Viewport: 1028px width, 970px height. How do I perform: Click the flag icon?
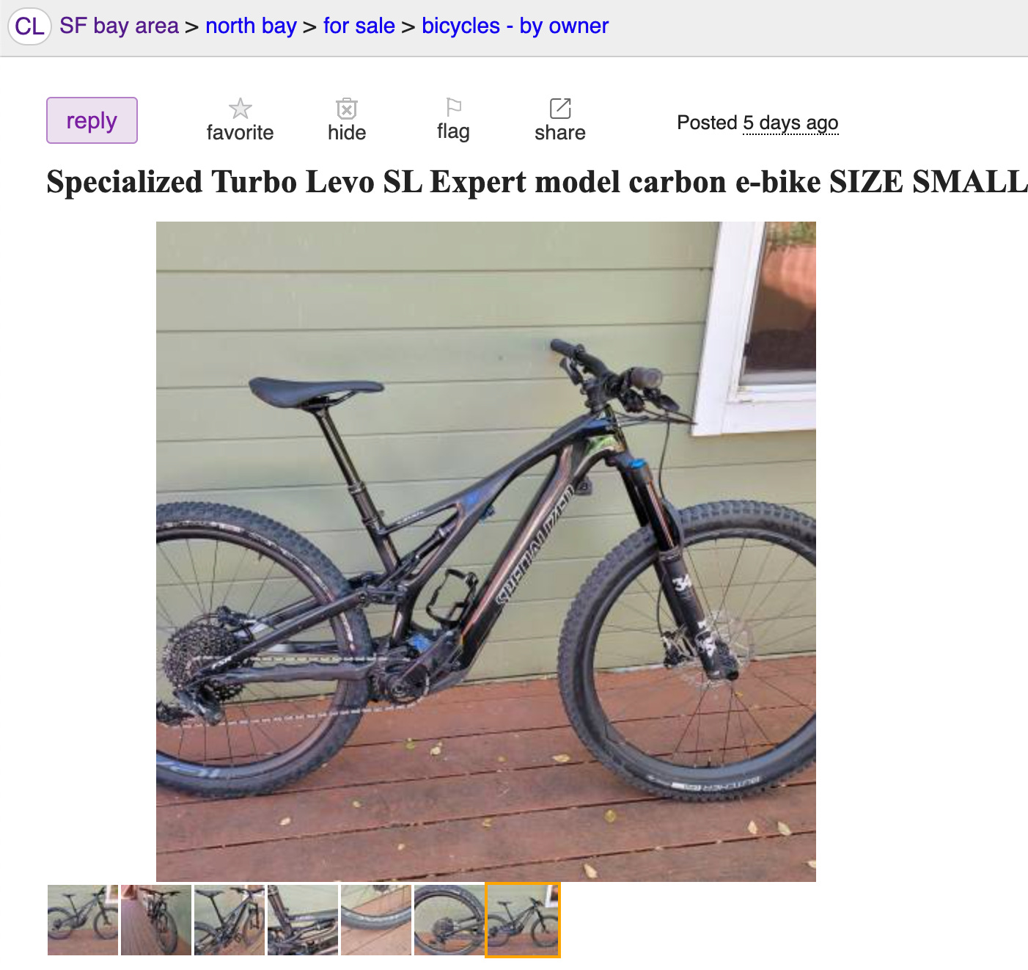[x=454, y=107]
